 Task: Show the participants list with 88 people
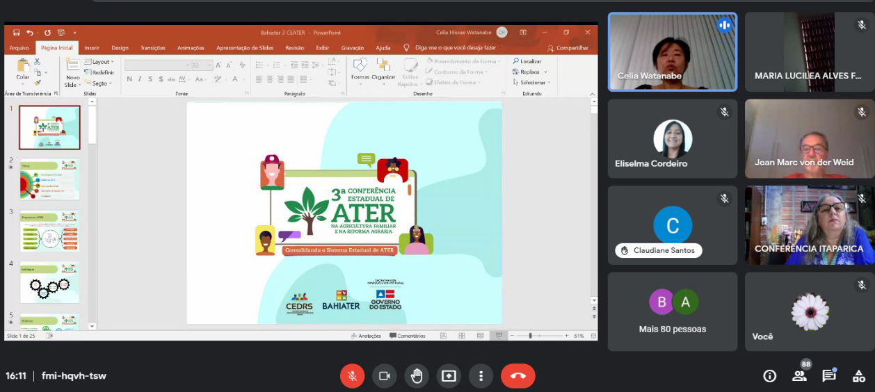[x=799, y=376]
